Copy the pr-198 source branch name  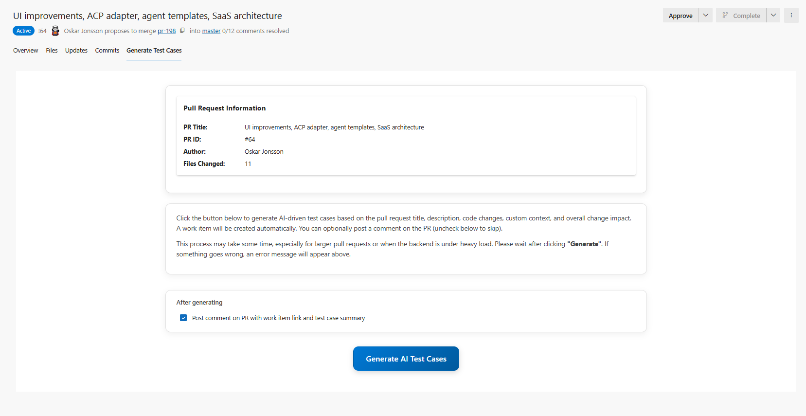click(x=182, y=31)
